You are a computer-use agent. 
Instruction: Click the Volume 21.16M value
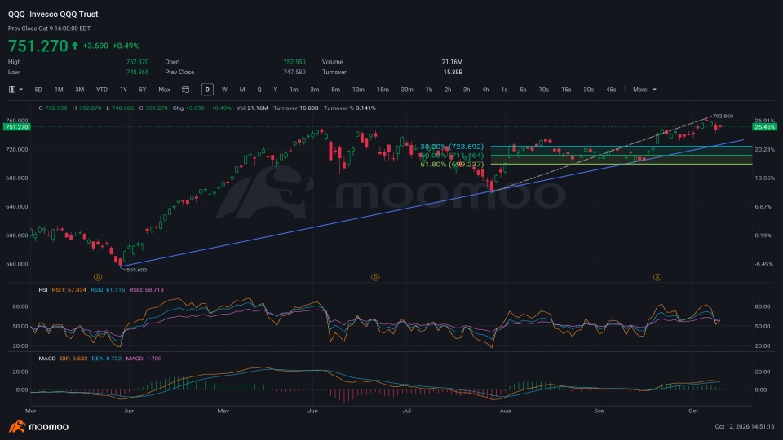(x=452, y=63)
